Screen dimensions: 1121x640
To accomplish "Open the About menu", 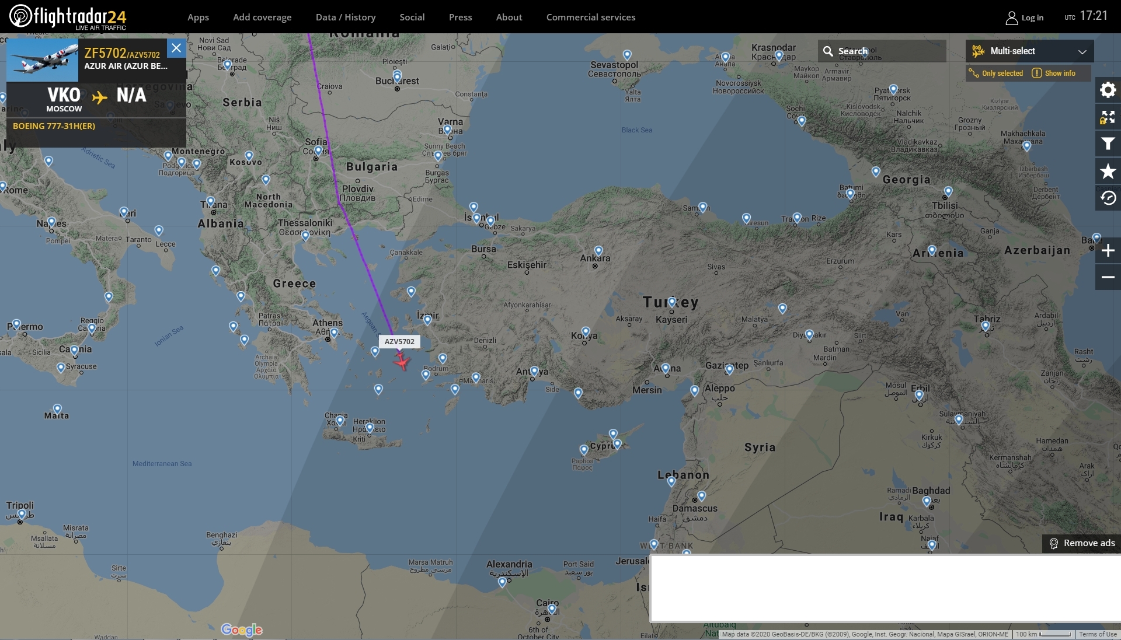I will point(509,18).
